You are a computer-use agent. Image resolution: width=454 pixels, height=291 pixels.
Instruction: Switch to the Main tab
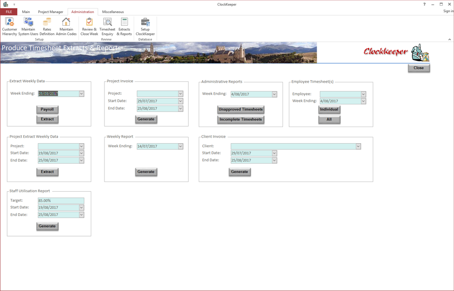coord(26,12)
